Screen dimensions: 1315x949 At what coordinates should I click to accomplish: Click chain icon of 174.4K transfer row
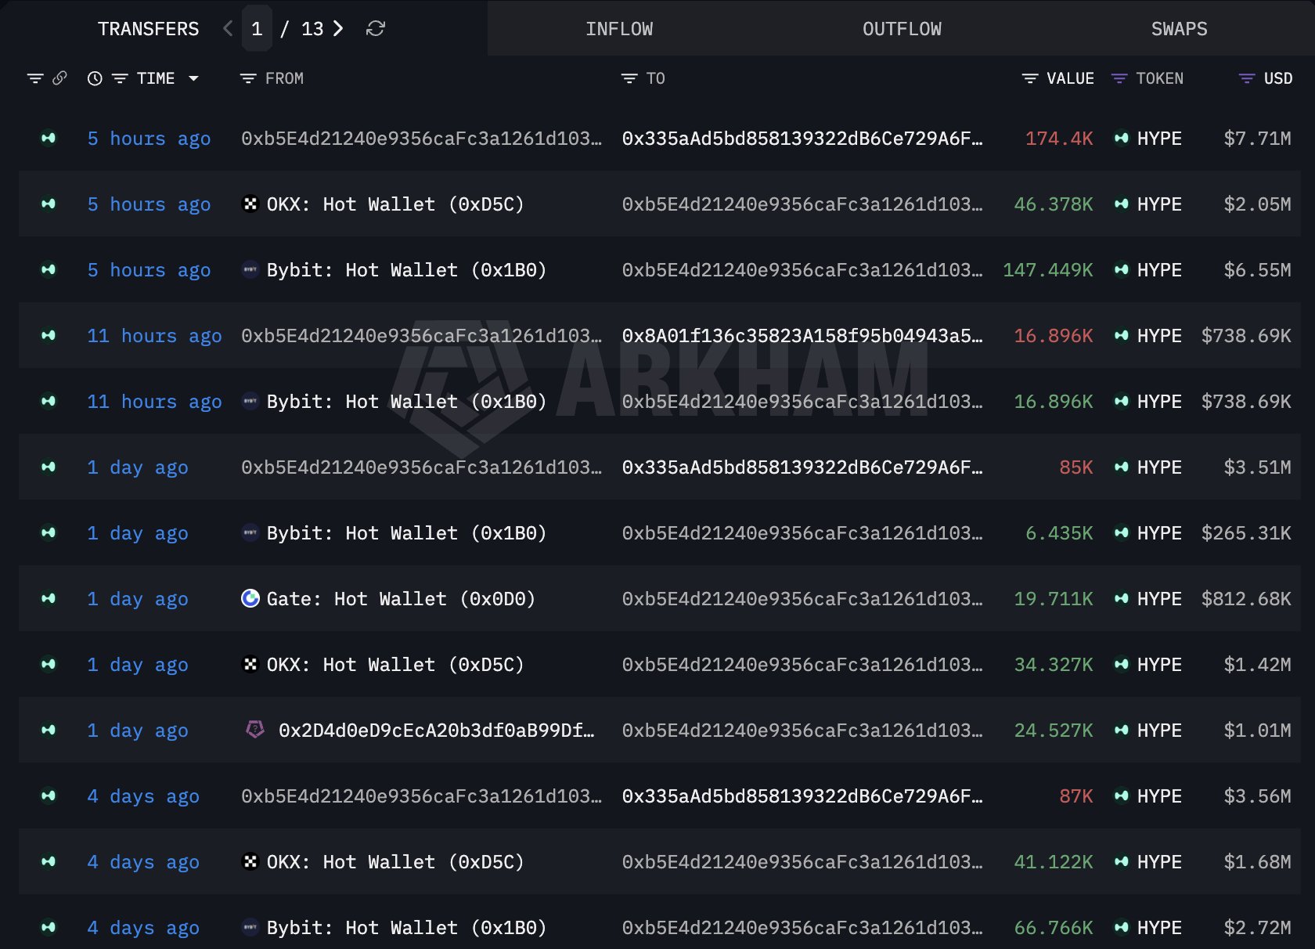pos(49,138)
